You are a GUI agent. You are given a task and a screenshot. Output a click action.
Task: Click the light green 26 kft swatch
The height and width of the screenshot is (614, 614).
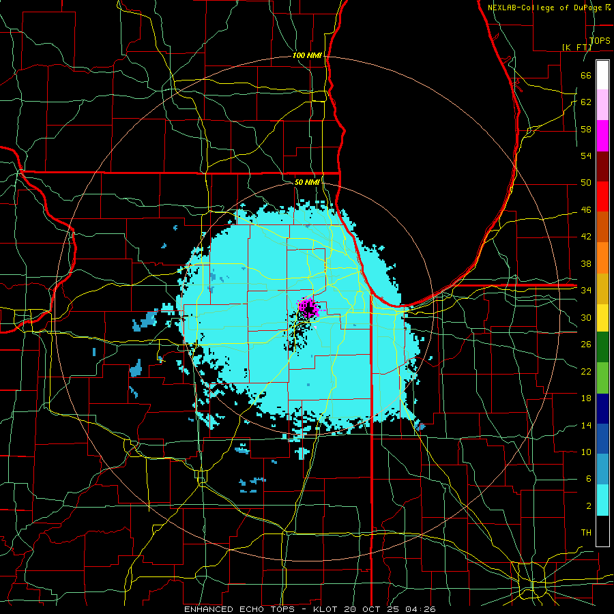(602, 377)
